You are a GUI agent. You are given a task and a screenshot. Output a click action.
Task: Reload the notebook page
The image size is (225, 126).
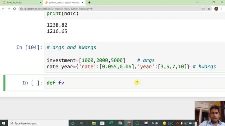[14, 9]
